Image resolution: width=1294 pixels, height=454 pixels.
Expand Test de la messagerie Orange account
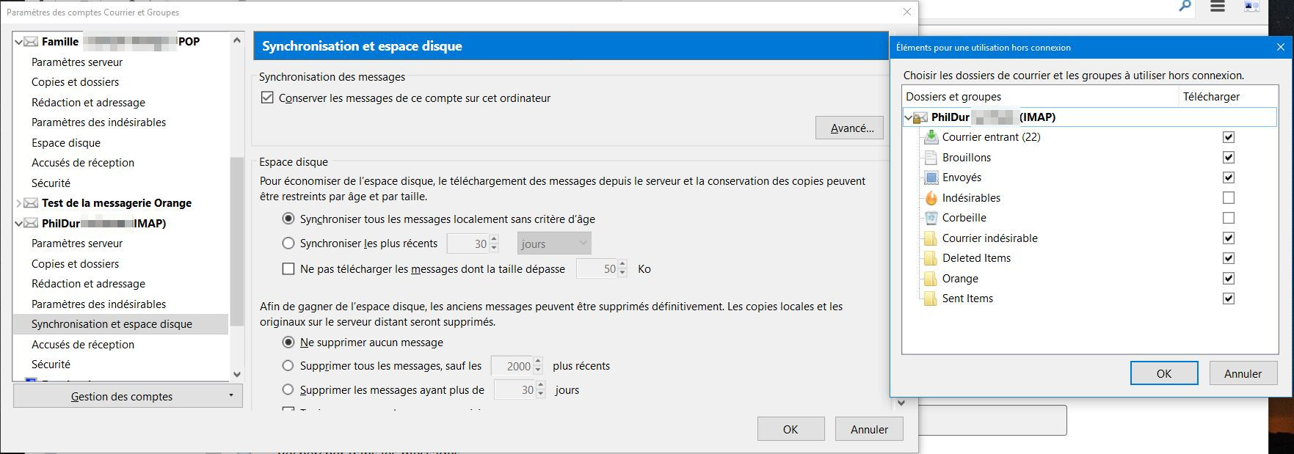pyautogui.click(x=18, y=203)
